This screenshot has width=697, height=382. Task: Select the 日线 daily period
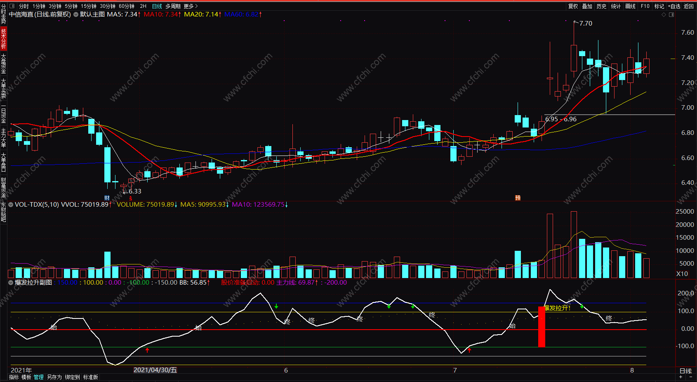[x=157, y=6]
